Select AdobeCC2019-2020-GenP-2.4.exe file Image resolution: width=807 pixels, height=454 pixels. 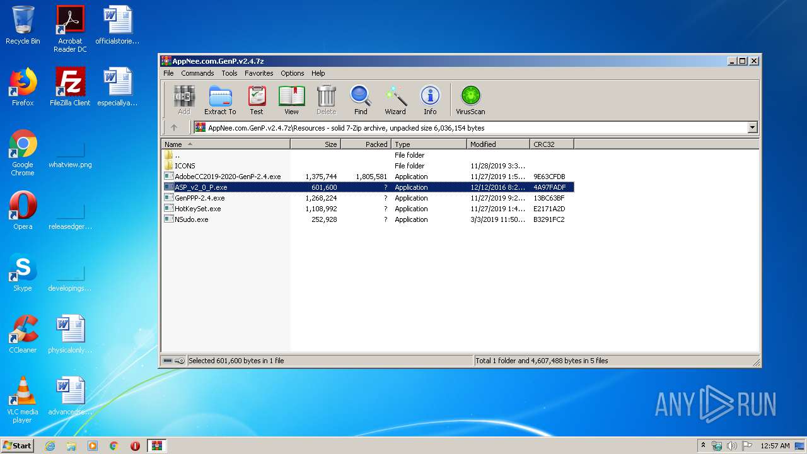pyautogui.click(x=368, y=177)
